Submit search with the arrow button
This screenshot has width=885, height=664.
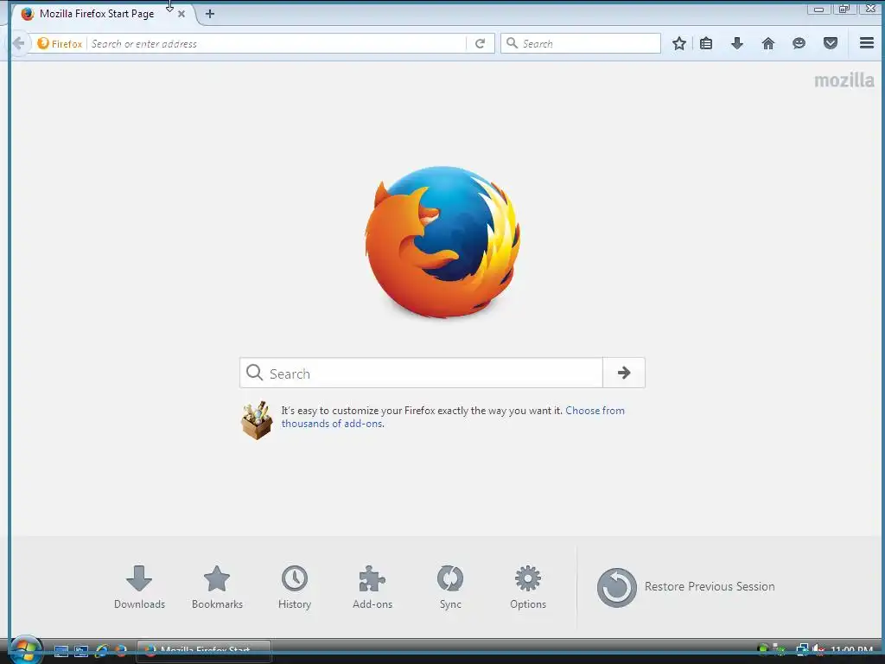[624, 373]
